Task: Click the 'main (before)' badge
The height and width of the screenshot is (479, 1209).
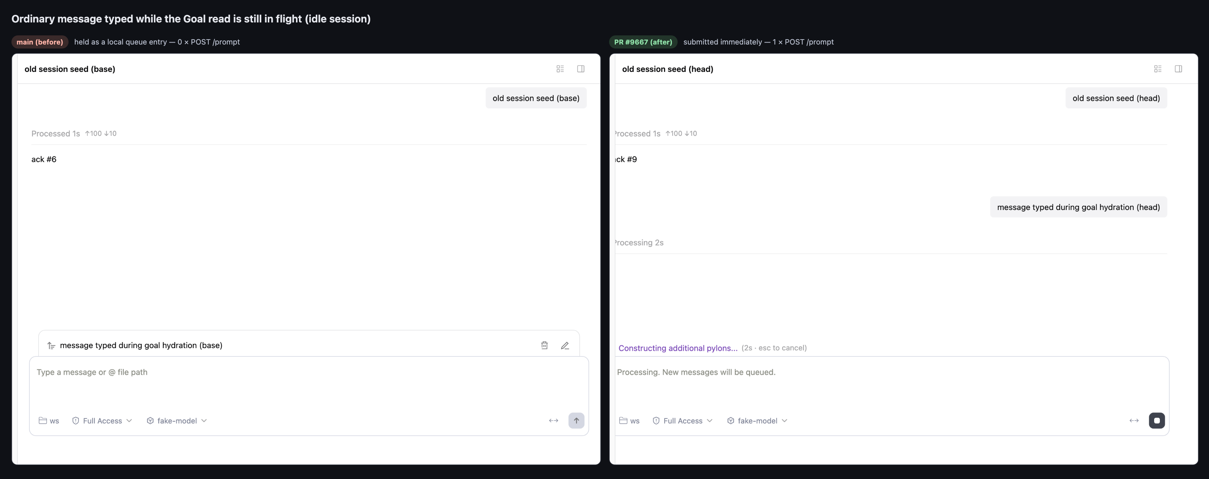Action: pyautogui.click(x=40, y=42)
